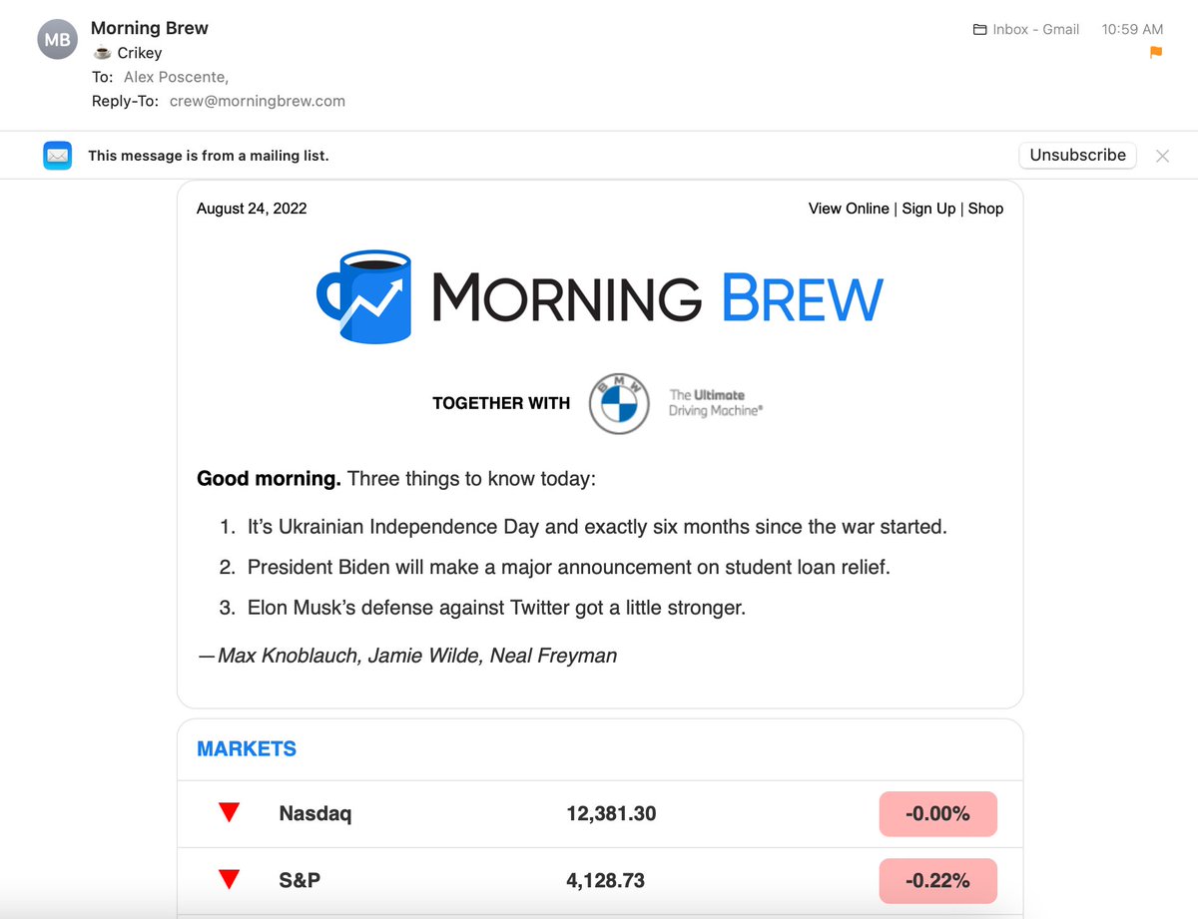Click the S&P value 4,128.73
The width and height of the screenshot is (1198, 919).
point(605,881)
